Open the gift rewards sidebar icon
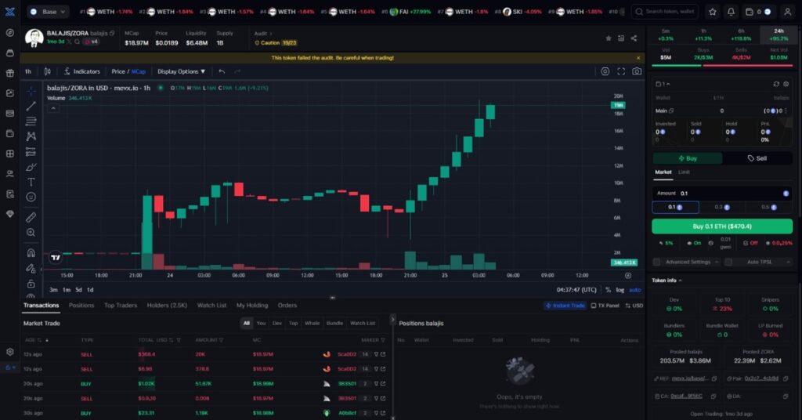 (9, 73)
